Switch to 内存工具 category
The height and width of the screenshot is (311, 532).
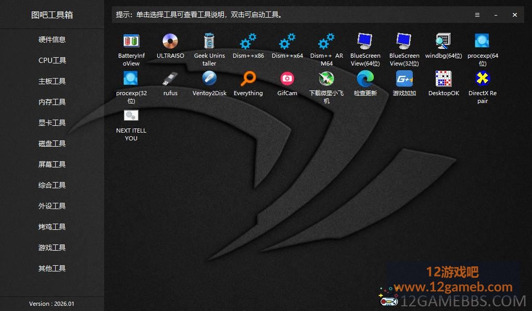(x=52, y=102)
